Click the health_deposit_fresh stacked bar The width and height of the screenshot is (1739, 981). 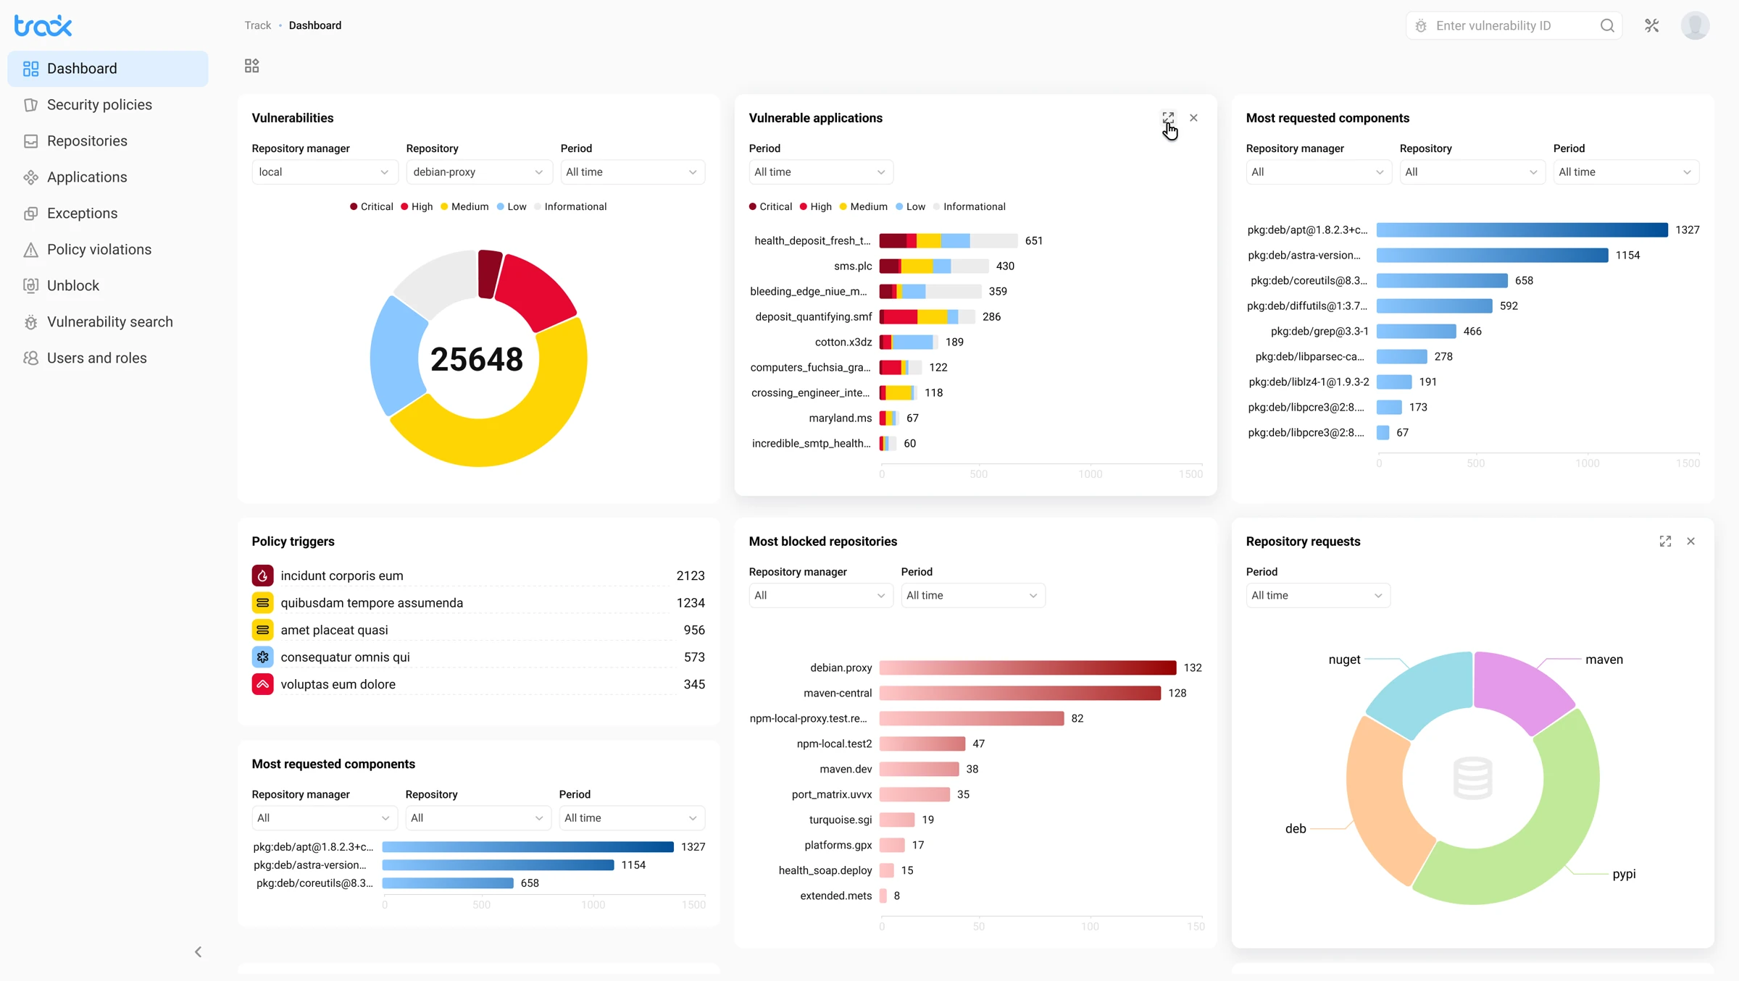point(948,241)
